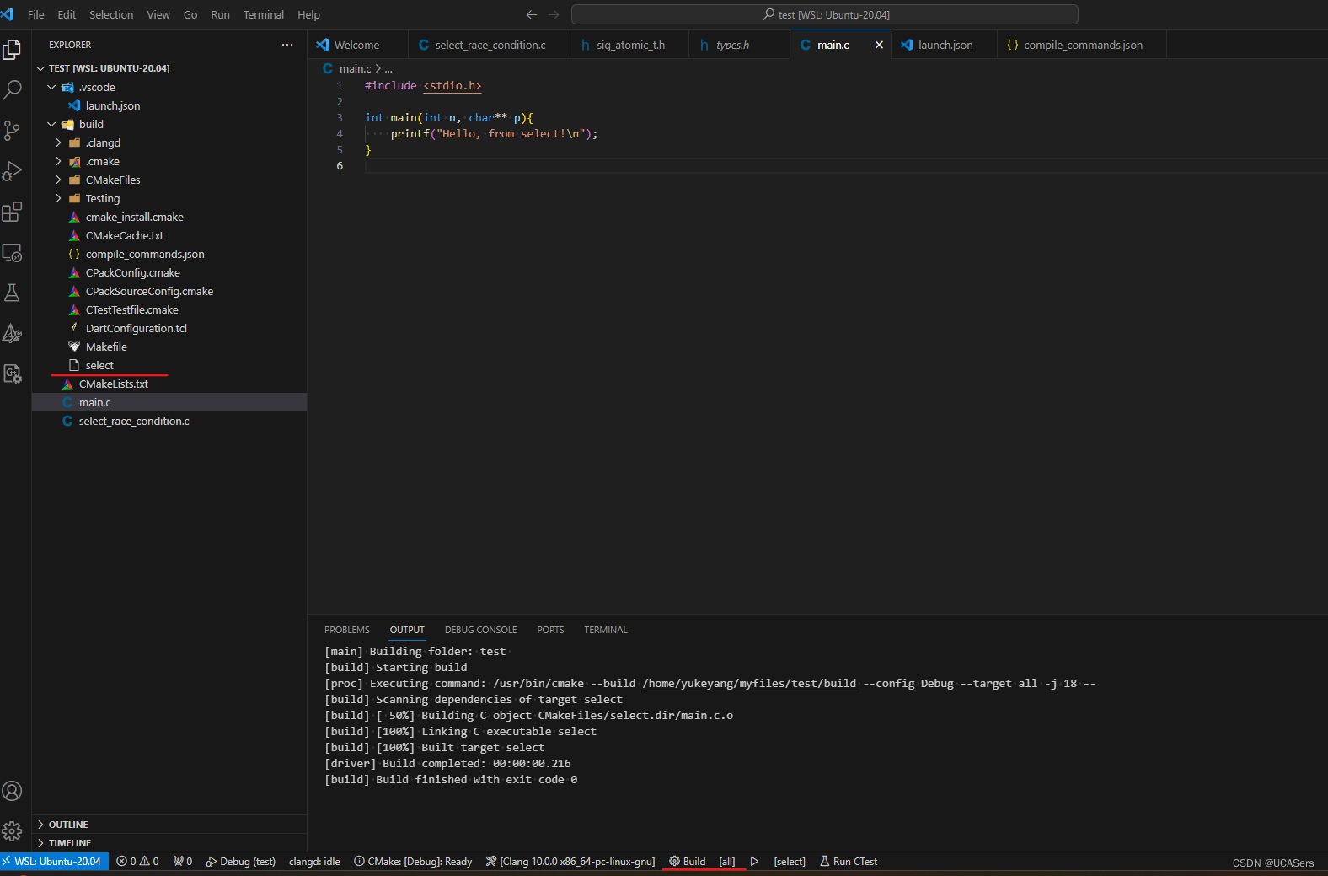Screen dimensions: 1328x876
Task: Open the View menu
Action: pyautogui.click(x=158, y=14)
